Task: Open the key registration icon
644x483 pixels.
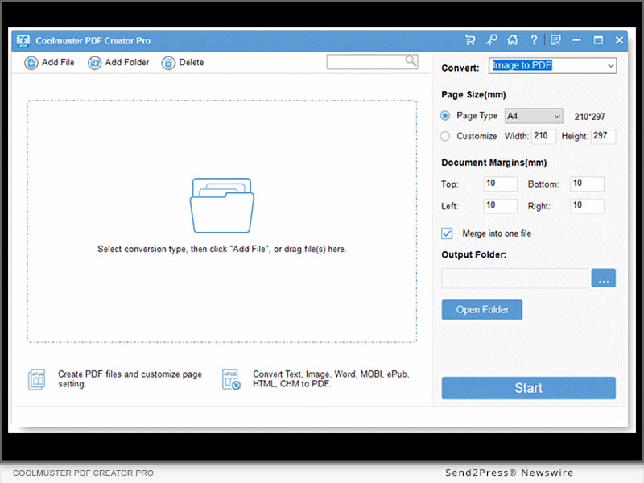Action: (491, 40)
